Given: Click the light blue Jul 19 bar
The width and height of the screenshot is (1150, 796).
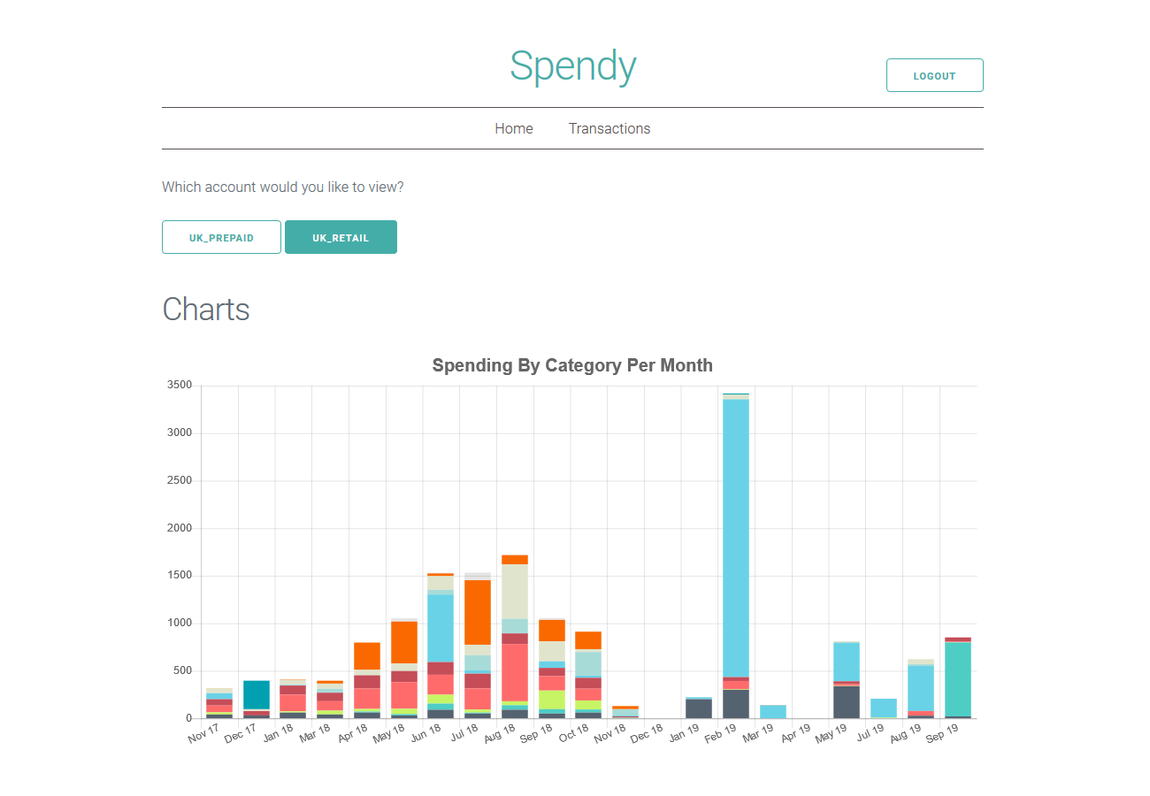Looking at the screenshot, I should coord(884,708).
